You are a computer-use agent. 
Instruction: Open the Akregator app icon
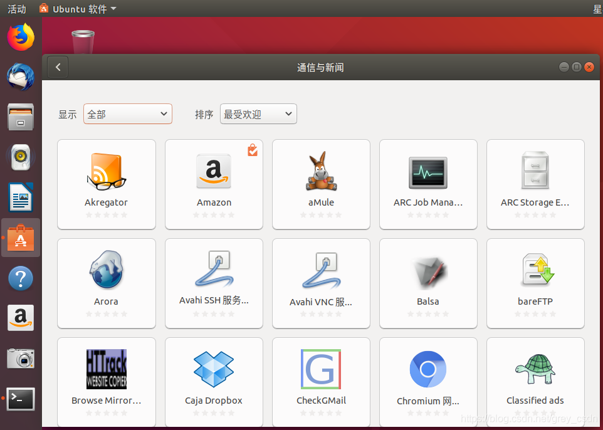tap(107, 172)
